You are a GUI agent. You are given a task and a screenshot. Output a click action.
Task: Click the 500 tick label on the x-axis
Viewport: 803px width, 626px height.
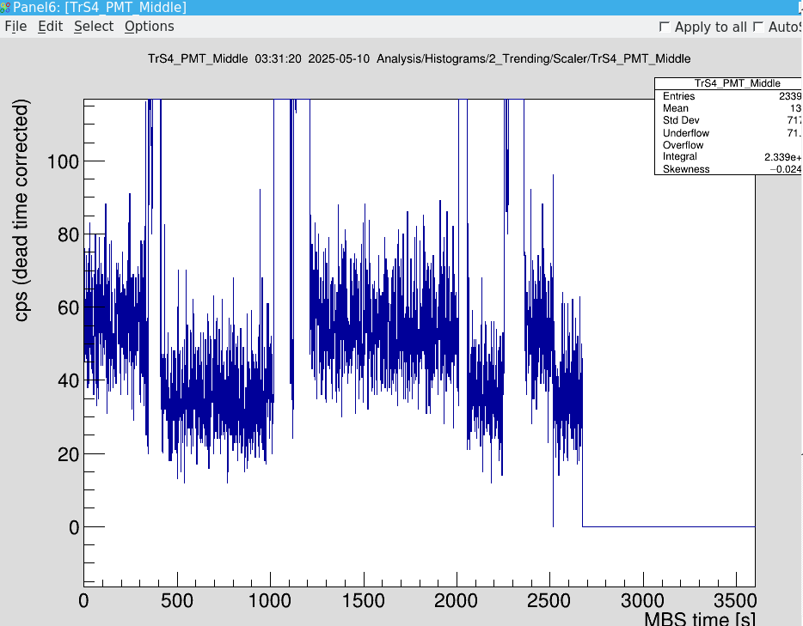coord(177,600)
